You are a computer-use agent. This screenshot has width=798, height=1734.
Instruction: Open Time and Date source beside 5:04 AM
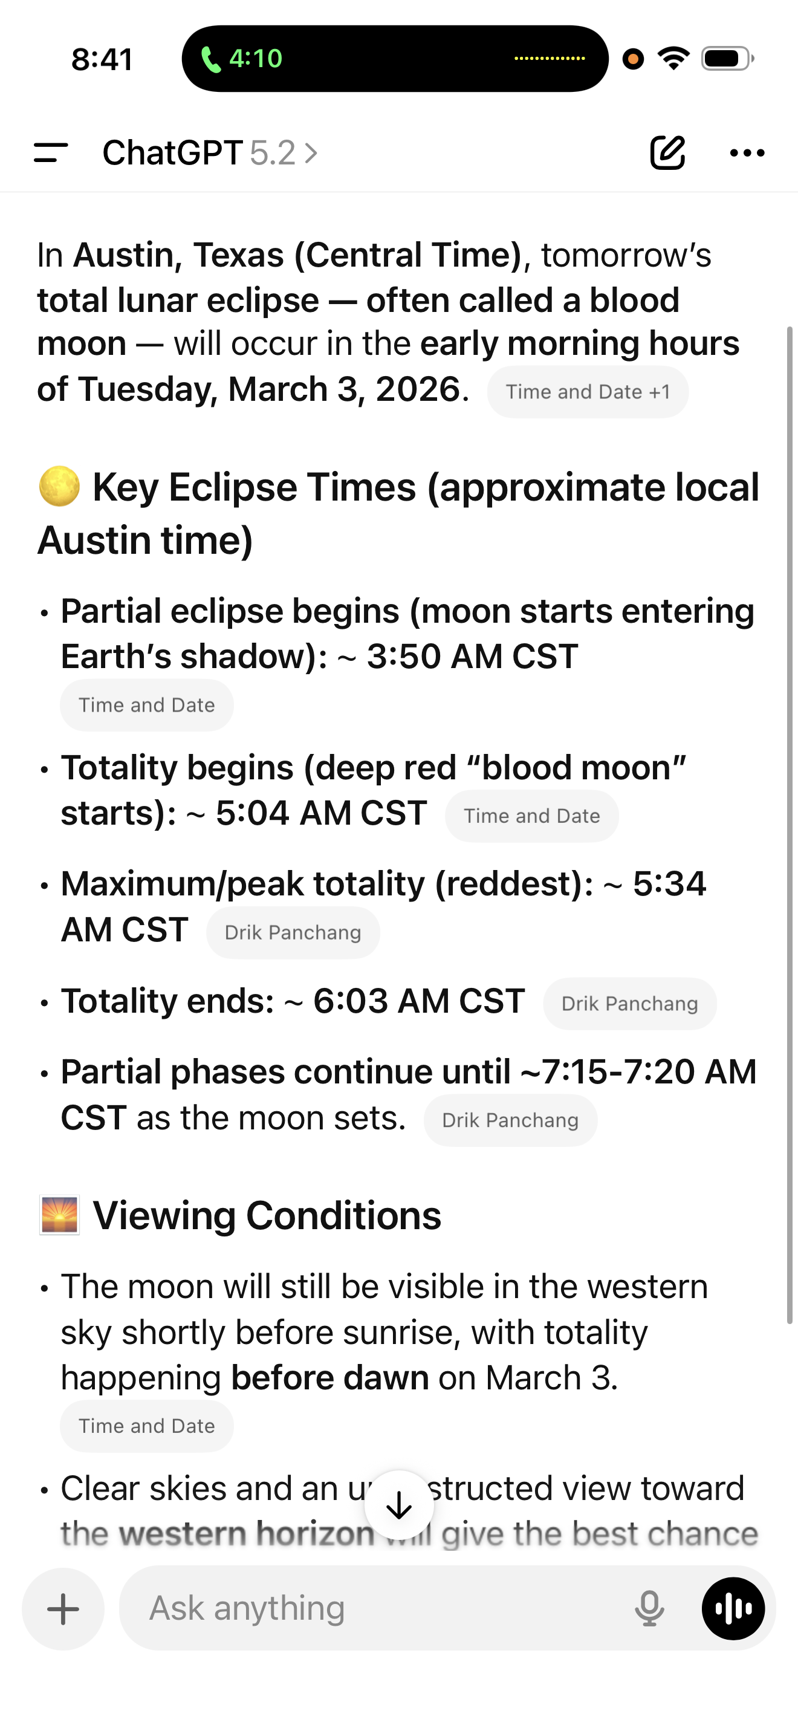click(531, 816)
